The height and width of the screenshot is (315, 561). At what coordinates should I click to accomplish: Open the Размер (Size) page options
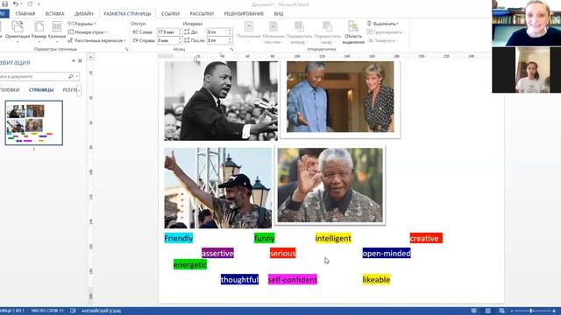pos(39,31)
